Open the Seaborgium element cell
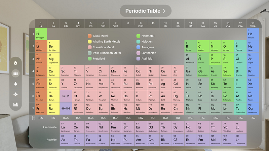 [103, 108]
